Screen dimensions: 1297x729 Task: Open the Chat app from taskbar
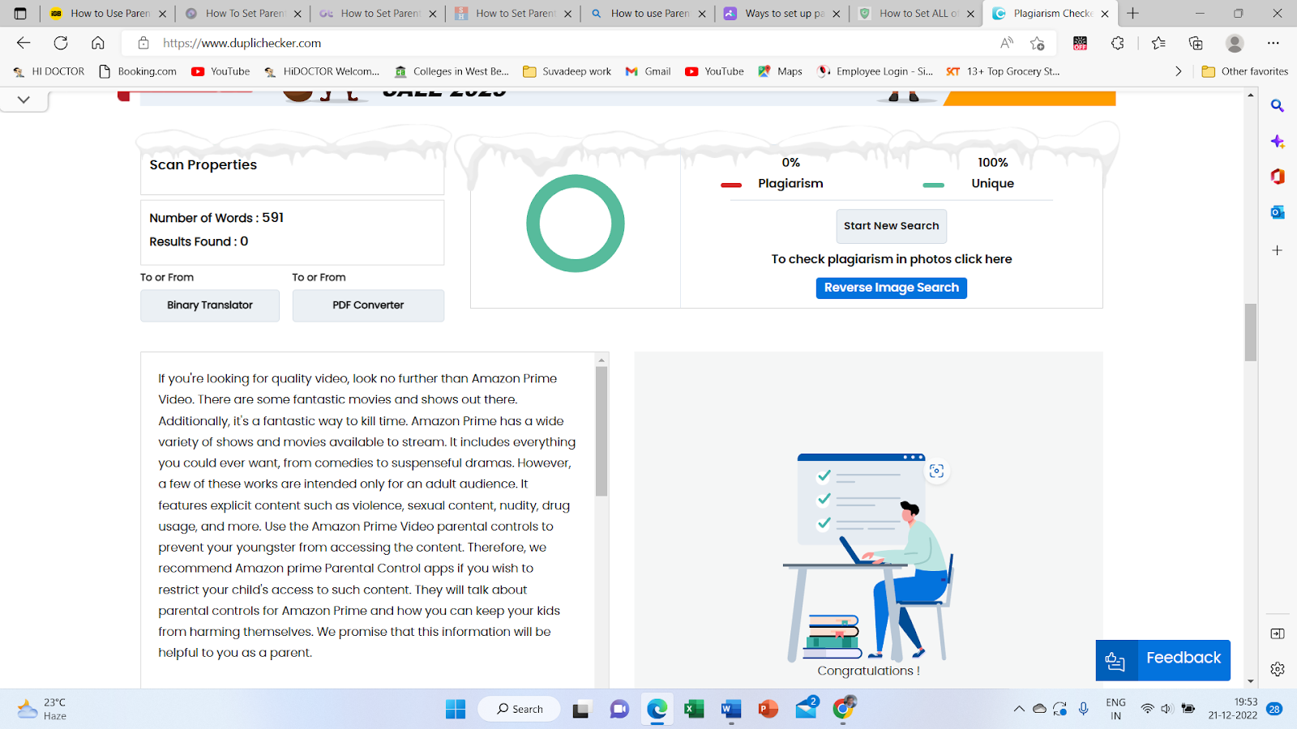(619, 710)
